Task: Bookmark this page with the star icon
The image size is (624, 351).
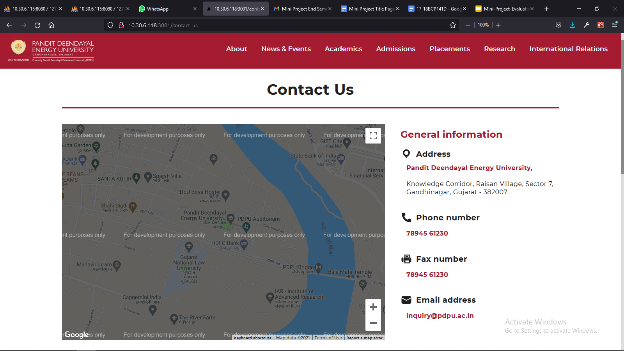Action: 453,25
